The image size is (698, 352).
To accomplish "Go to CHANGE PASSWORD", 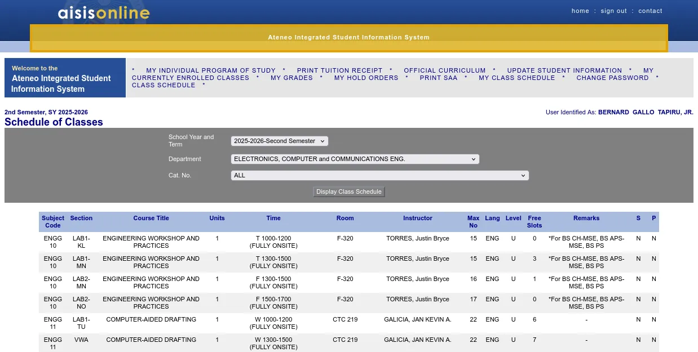I will pos(612,78).
